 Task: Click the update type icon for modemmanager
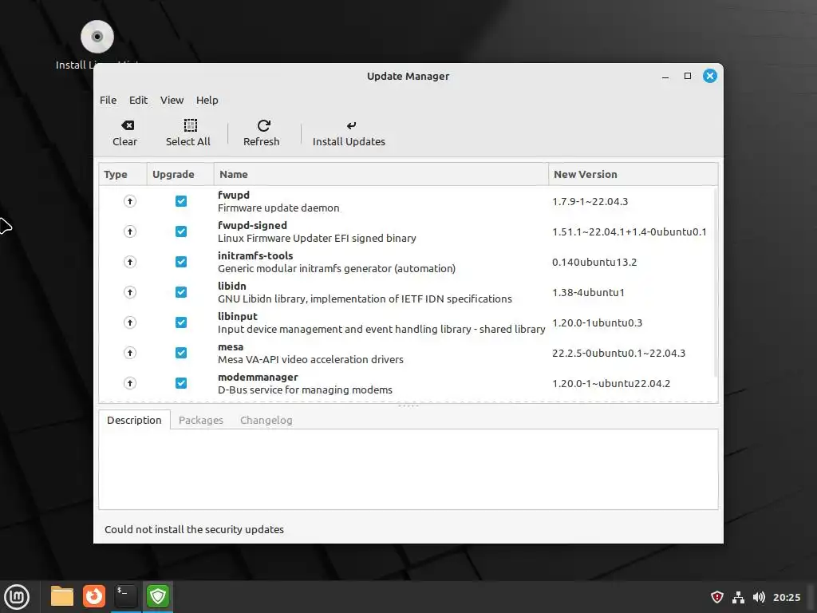point(130,383)
